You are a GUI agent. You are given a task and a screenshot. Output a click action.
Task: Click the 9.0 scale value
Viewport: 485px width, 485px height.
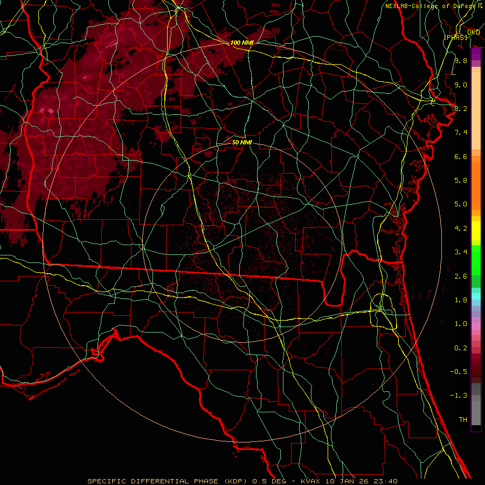[461, 85]
